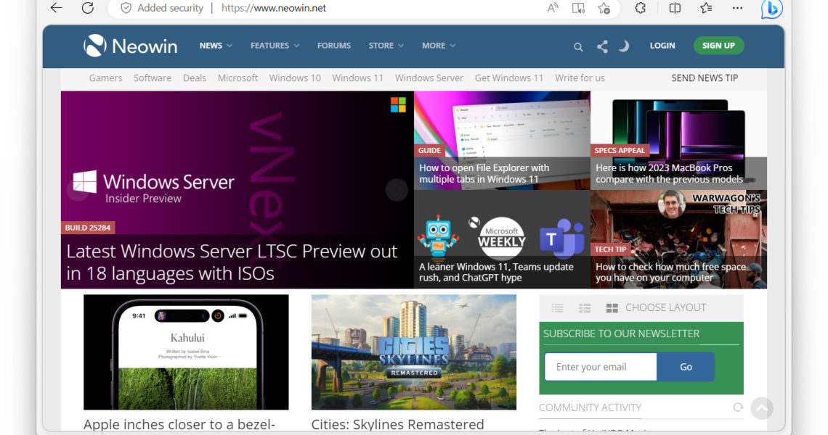Click the Send News Tip link

click(705, 78)
